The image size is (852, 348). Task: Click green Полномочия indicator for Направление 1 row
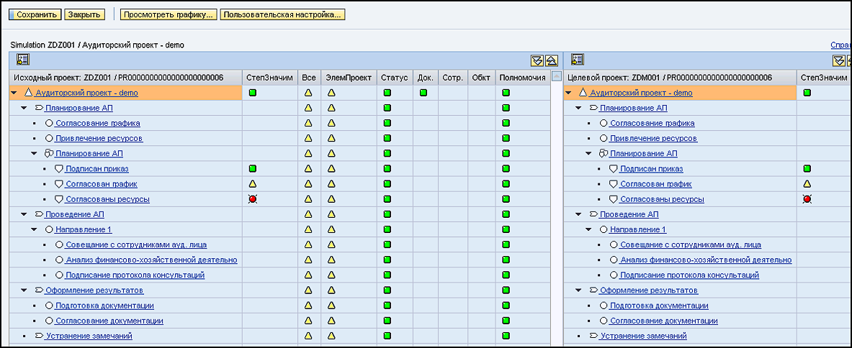point(506,229)
